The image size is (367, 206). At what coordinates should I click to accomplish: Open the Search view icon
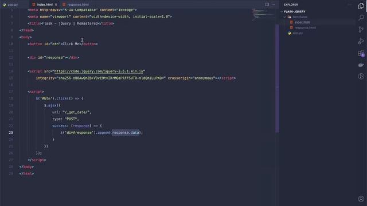click(361, 18)
